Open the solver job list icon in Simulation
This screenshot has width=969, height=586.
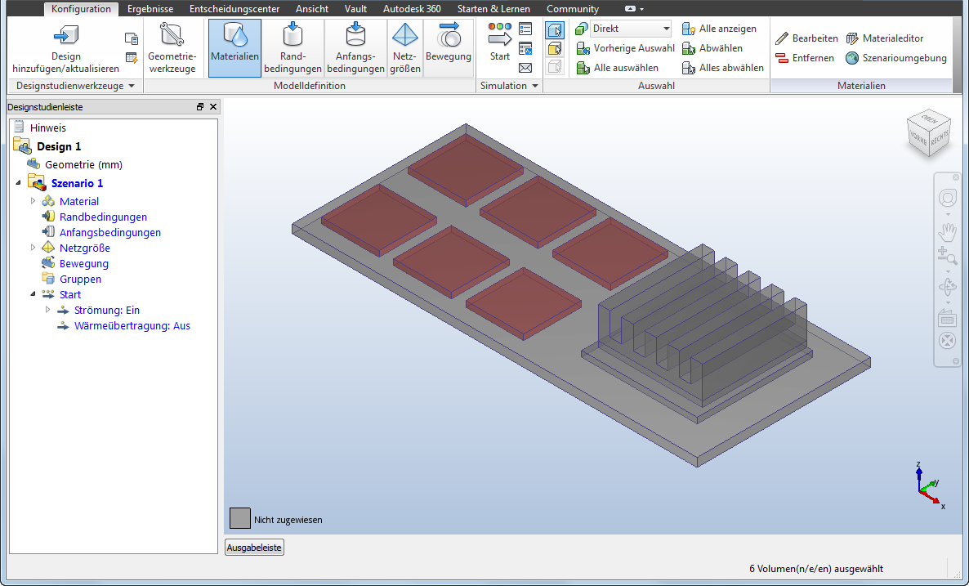525,29
